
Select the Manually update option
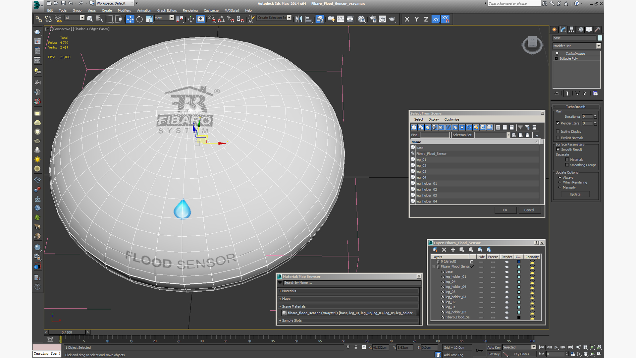tap(560, 187)
